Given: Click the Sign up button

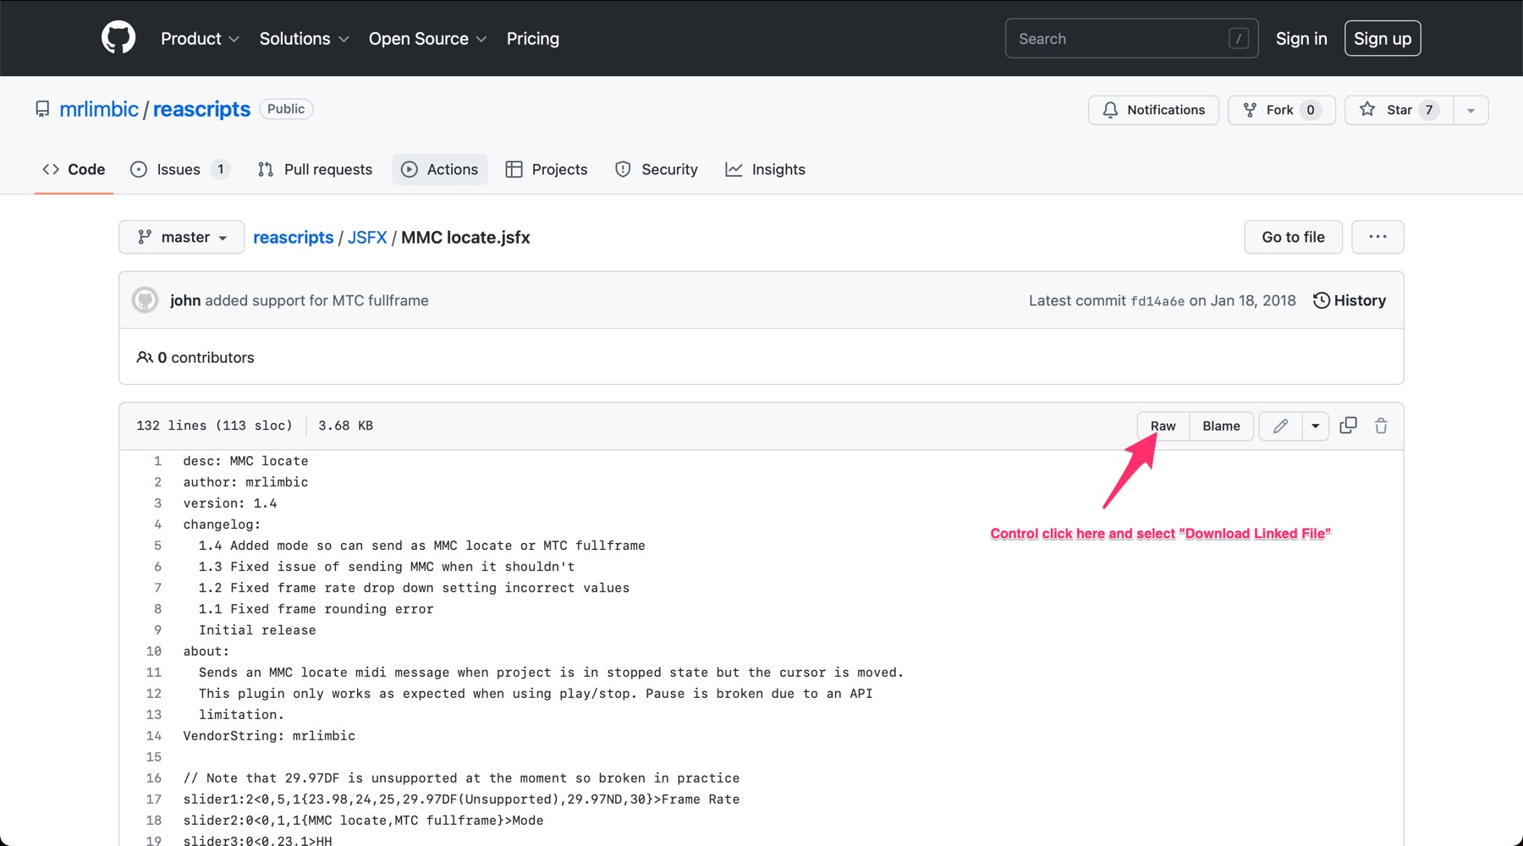Looking at the screenshot, I should pos(1383,38).
